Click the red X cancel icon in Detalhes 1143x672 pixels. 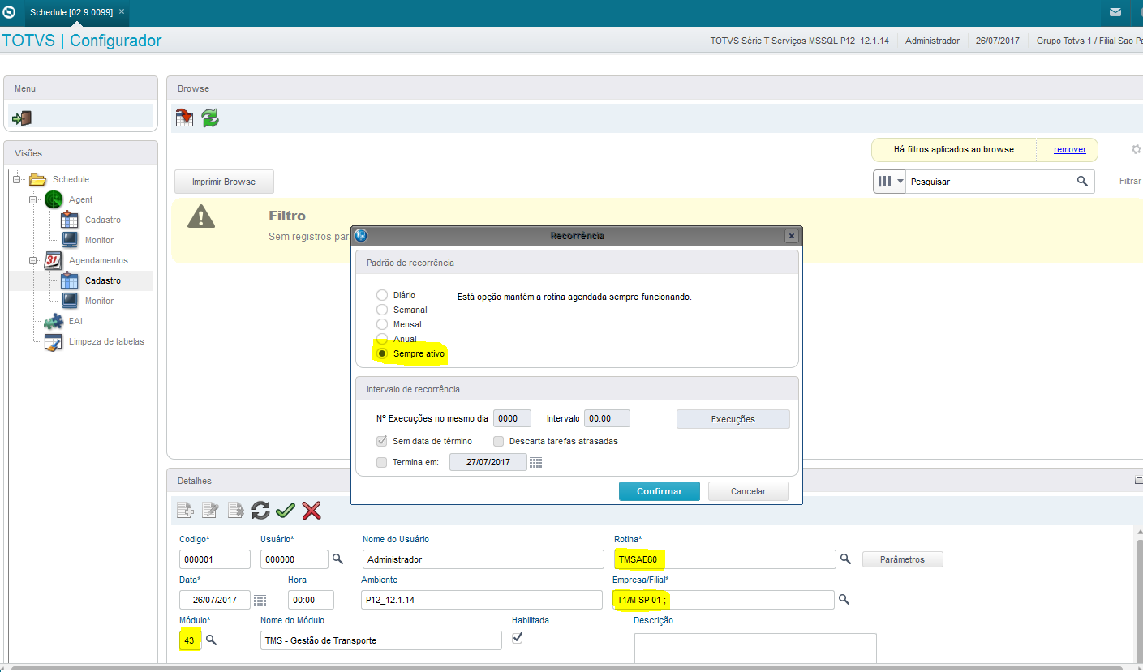coord(312,510)
